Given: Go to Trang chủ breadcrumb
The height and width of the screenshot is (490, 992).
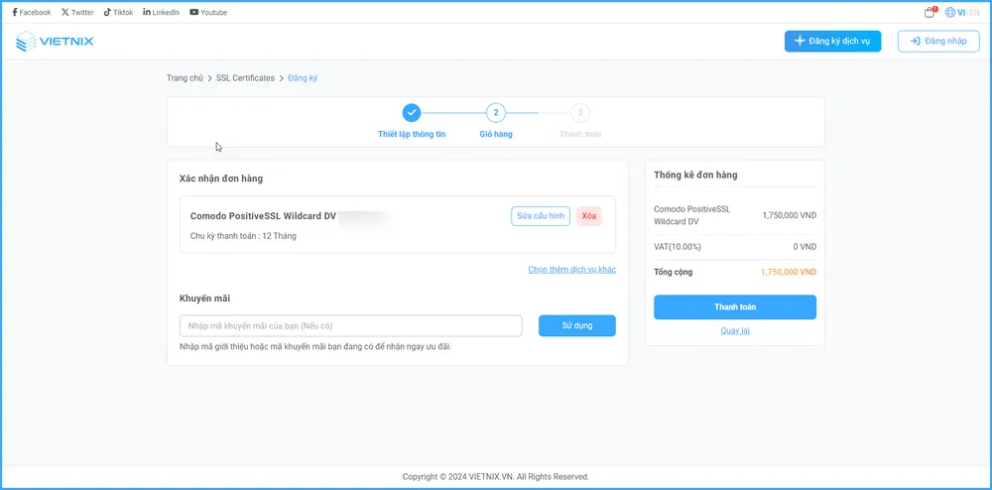Looking at the screenshot, I should (185, 77).
